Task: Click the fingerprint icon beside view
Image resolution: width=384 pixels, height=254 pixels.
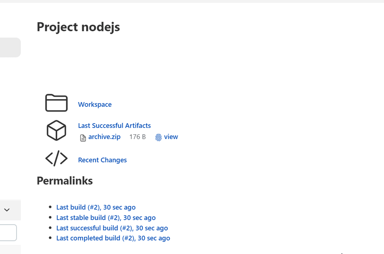Action: coord(158,137)
